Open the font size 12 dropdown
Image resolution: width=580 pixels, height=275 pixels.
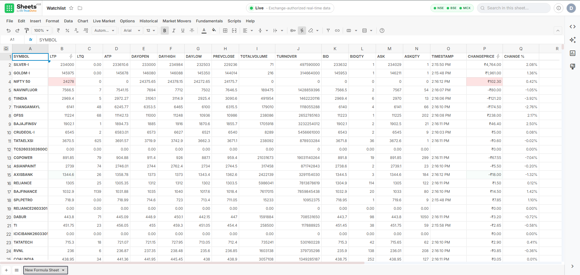pyautogui.click(x=151, y=31)
